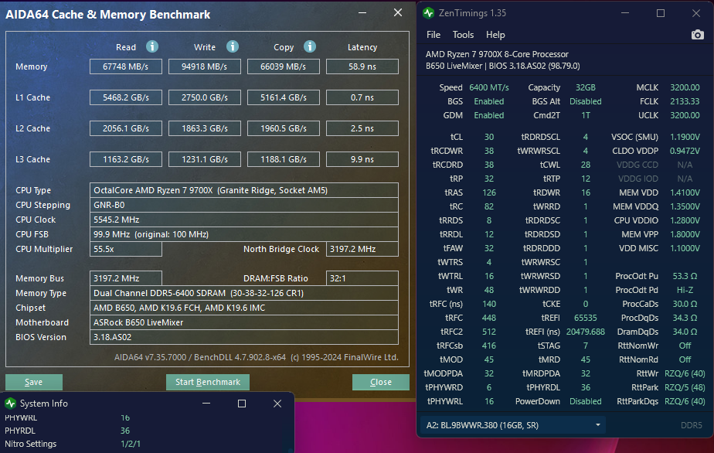The width and height of the screenshot is (714, 453).
Task: Save the AIDA64 benchmark results
Action: click(x=34, y=382)
